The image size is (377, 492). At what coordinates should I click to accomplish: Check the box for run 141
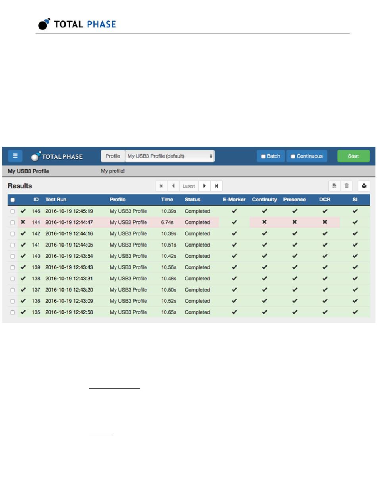coord(13,245)
